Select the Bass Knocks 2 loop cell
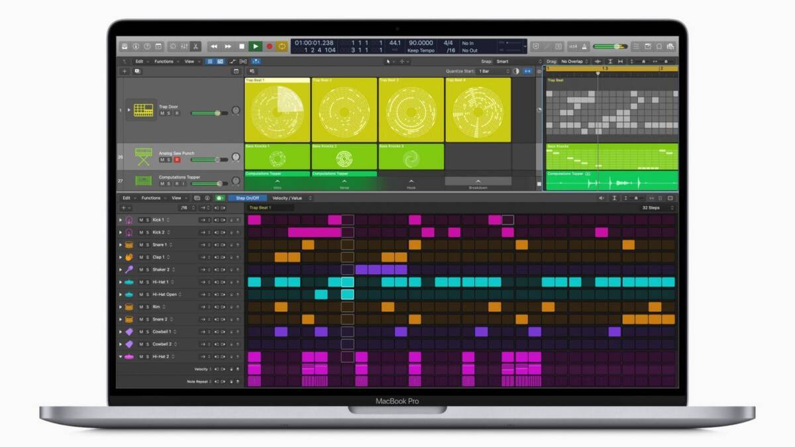The image size is (795, 447). coord(344,157)
